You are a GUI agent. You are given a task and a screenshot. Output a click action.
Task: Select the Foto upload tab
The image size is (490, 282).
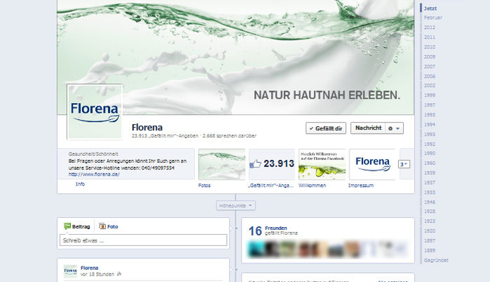[109, 226]
